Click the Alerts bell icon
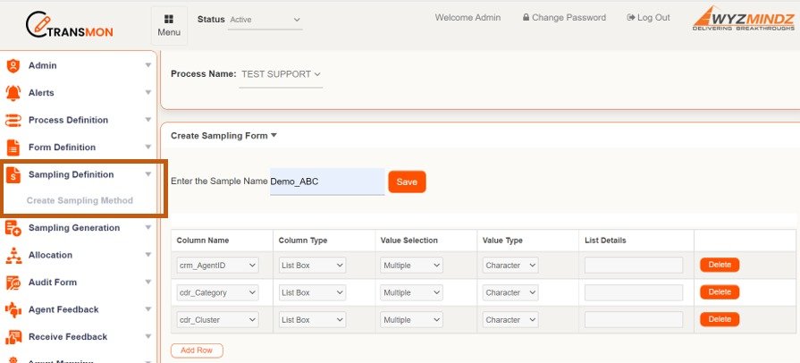The image size is (800, 363). pos(13,93)
